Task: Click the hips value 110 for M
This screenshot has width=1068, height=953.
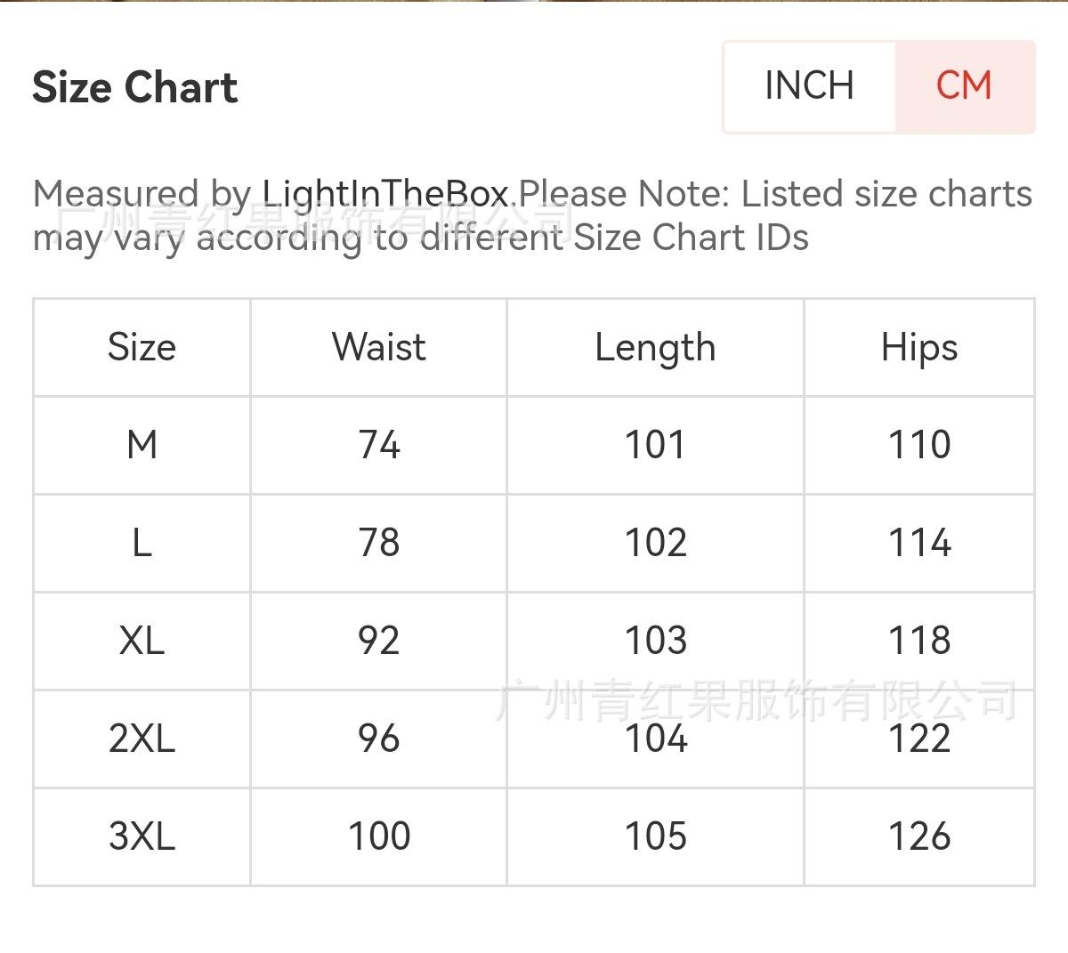Action: pos(919,445)
